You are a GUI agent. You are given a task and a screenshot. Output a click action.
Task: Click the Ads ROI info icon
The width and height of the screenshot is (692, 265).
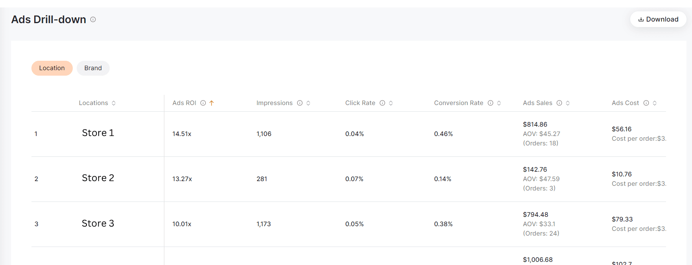[203, 103]
